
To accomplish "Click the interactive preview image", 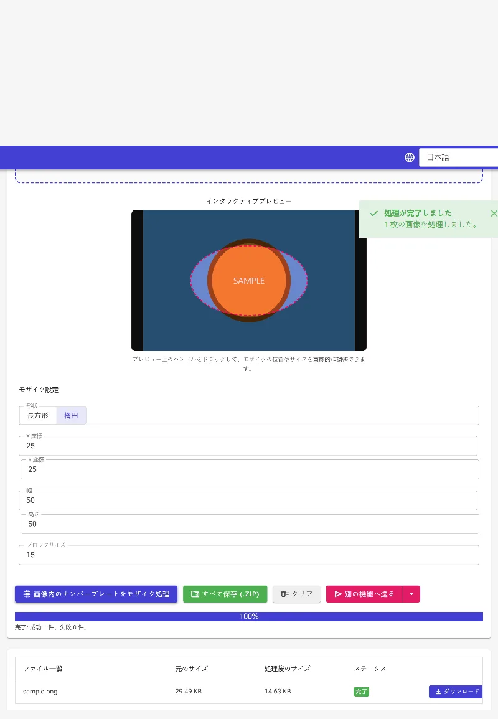I will 248,281.
